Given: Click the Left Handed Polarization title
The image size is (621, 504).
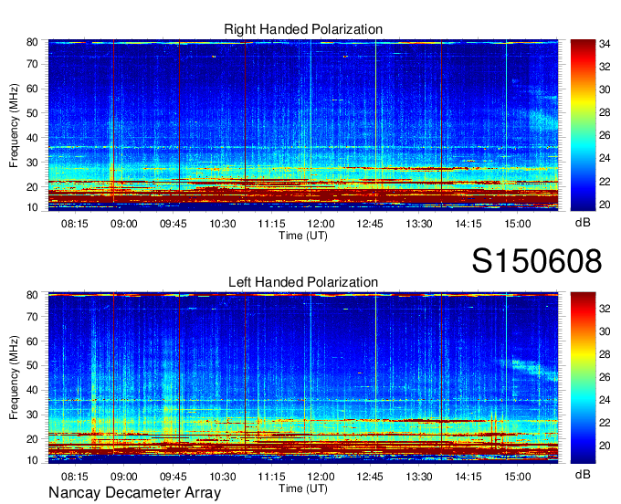Looking at the screenshot, I should [x=303, y=282].
